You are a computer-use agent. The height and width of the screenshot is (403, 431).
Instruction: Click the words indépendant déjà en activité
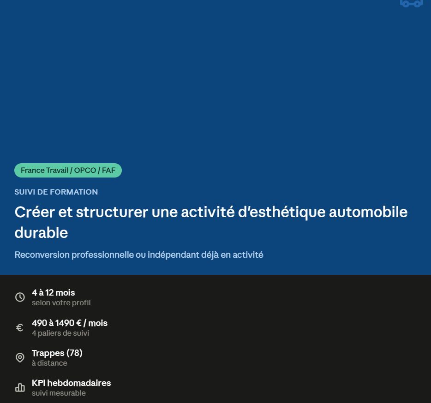[x=205, y=255]
